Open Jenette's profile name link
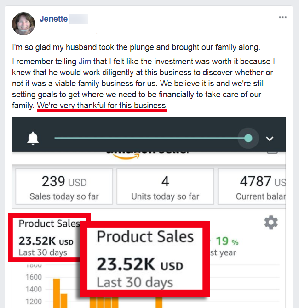Screen dimensions: 299x308 (53, 19)
